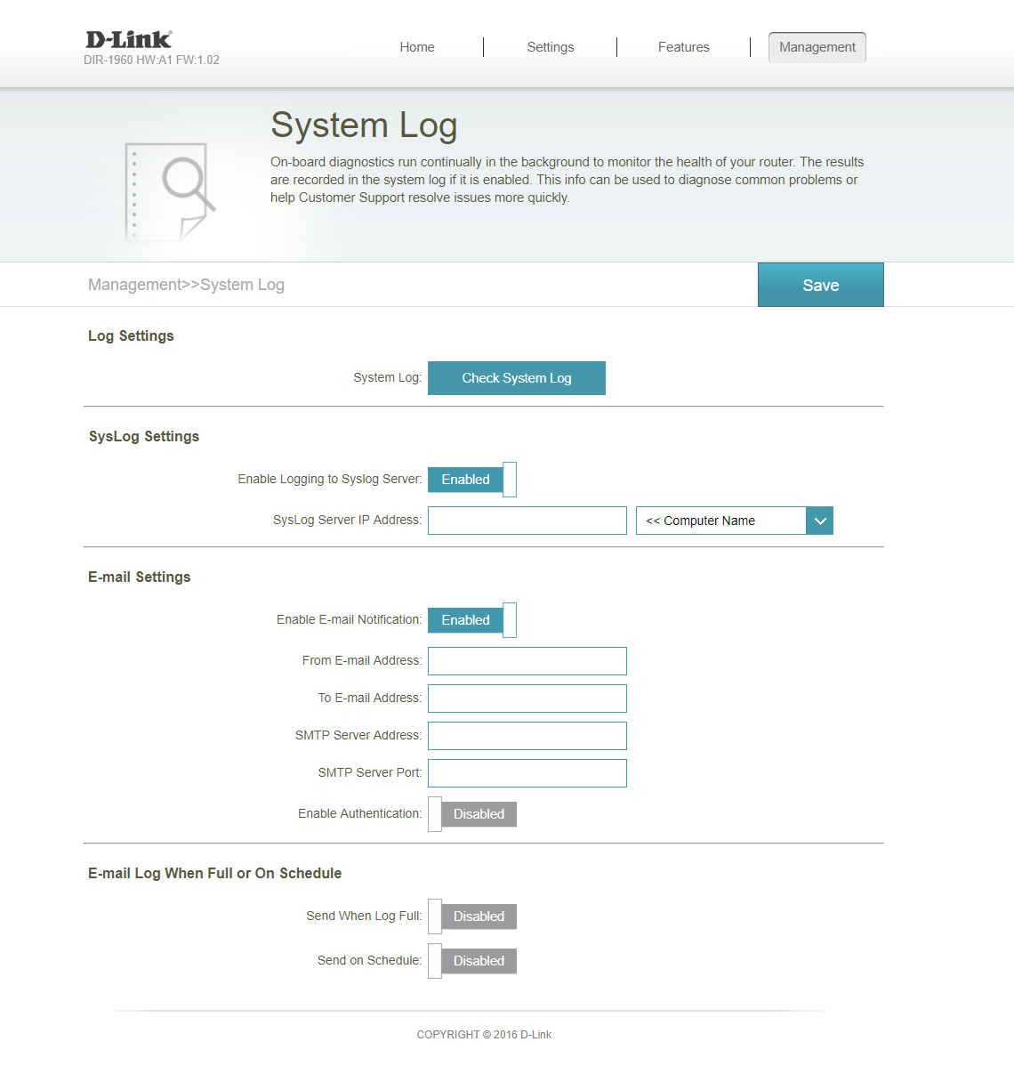Click the DIR-1960 HW:A1 FW:1.02 text

pos(151,60)
